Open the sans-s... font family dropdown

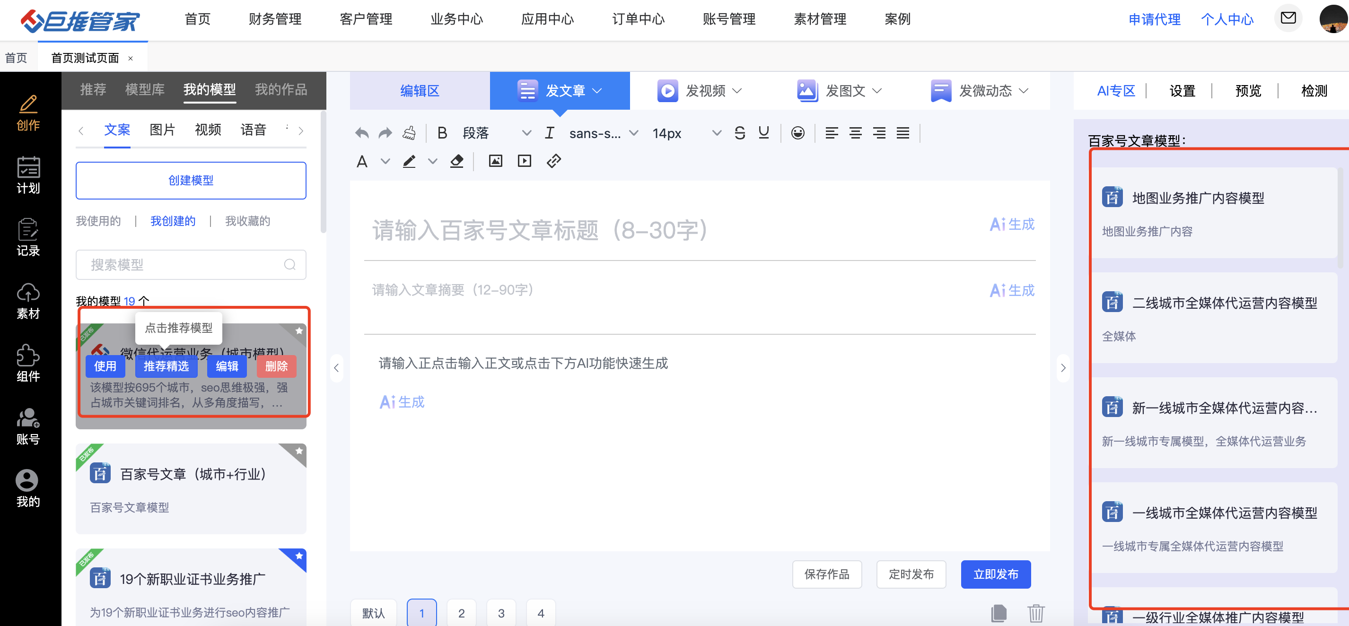tap(604, 133)
